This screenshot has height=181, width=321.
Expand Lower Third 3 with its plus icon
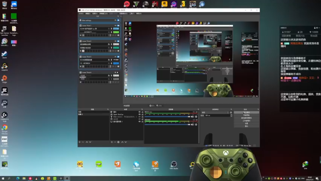[x=115, y=57]
